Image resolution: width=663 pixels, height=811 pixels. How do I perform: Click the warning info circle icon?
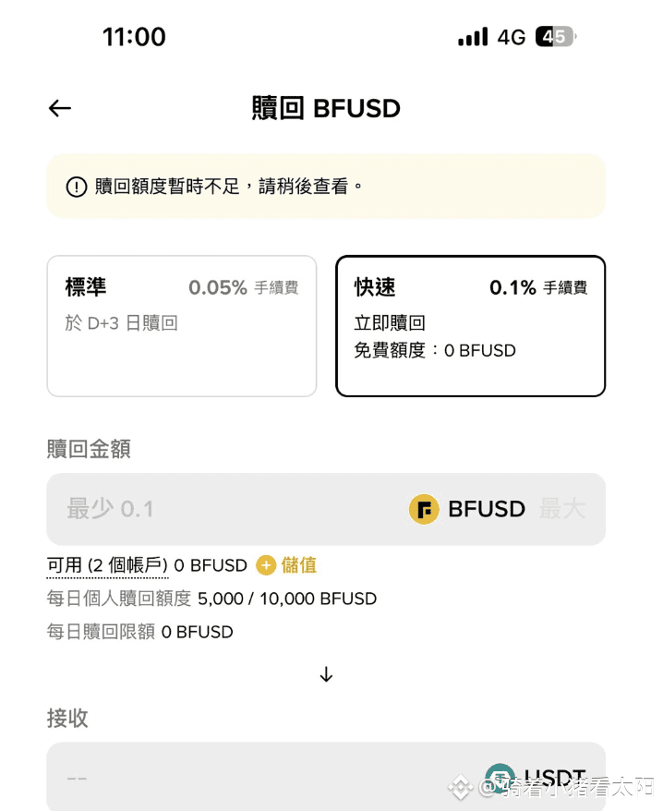tap(77, 187)
